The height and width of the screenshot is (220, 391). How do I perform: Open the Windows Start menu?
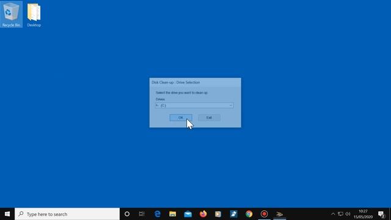(x=7, y=214)
